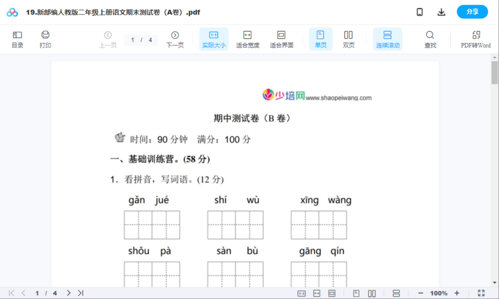Open PDF转Word conversion tool
499x299 pixels.
476,39
